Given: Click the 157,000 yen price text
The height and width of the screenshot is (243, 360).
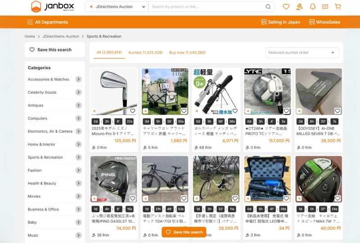Looking at the screenshot, I should pyautogui.click(x=279, y=140).
